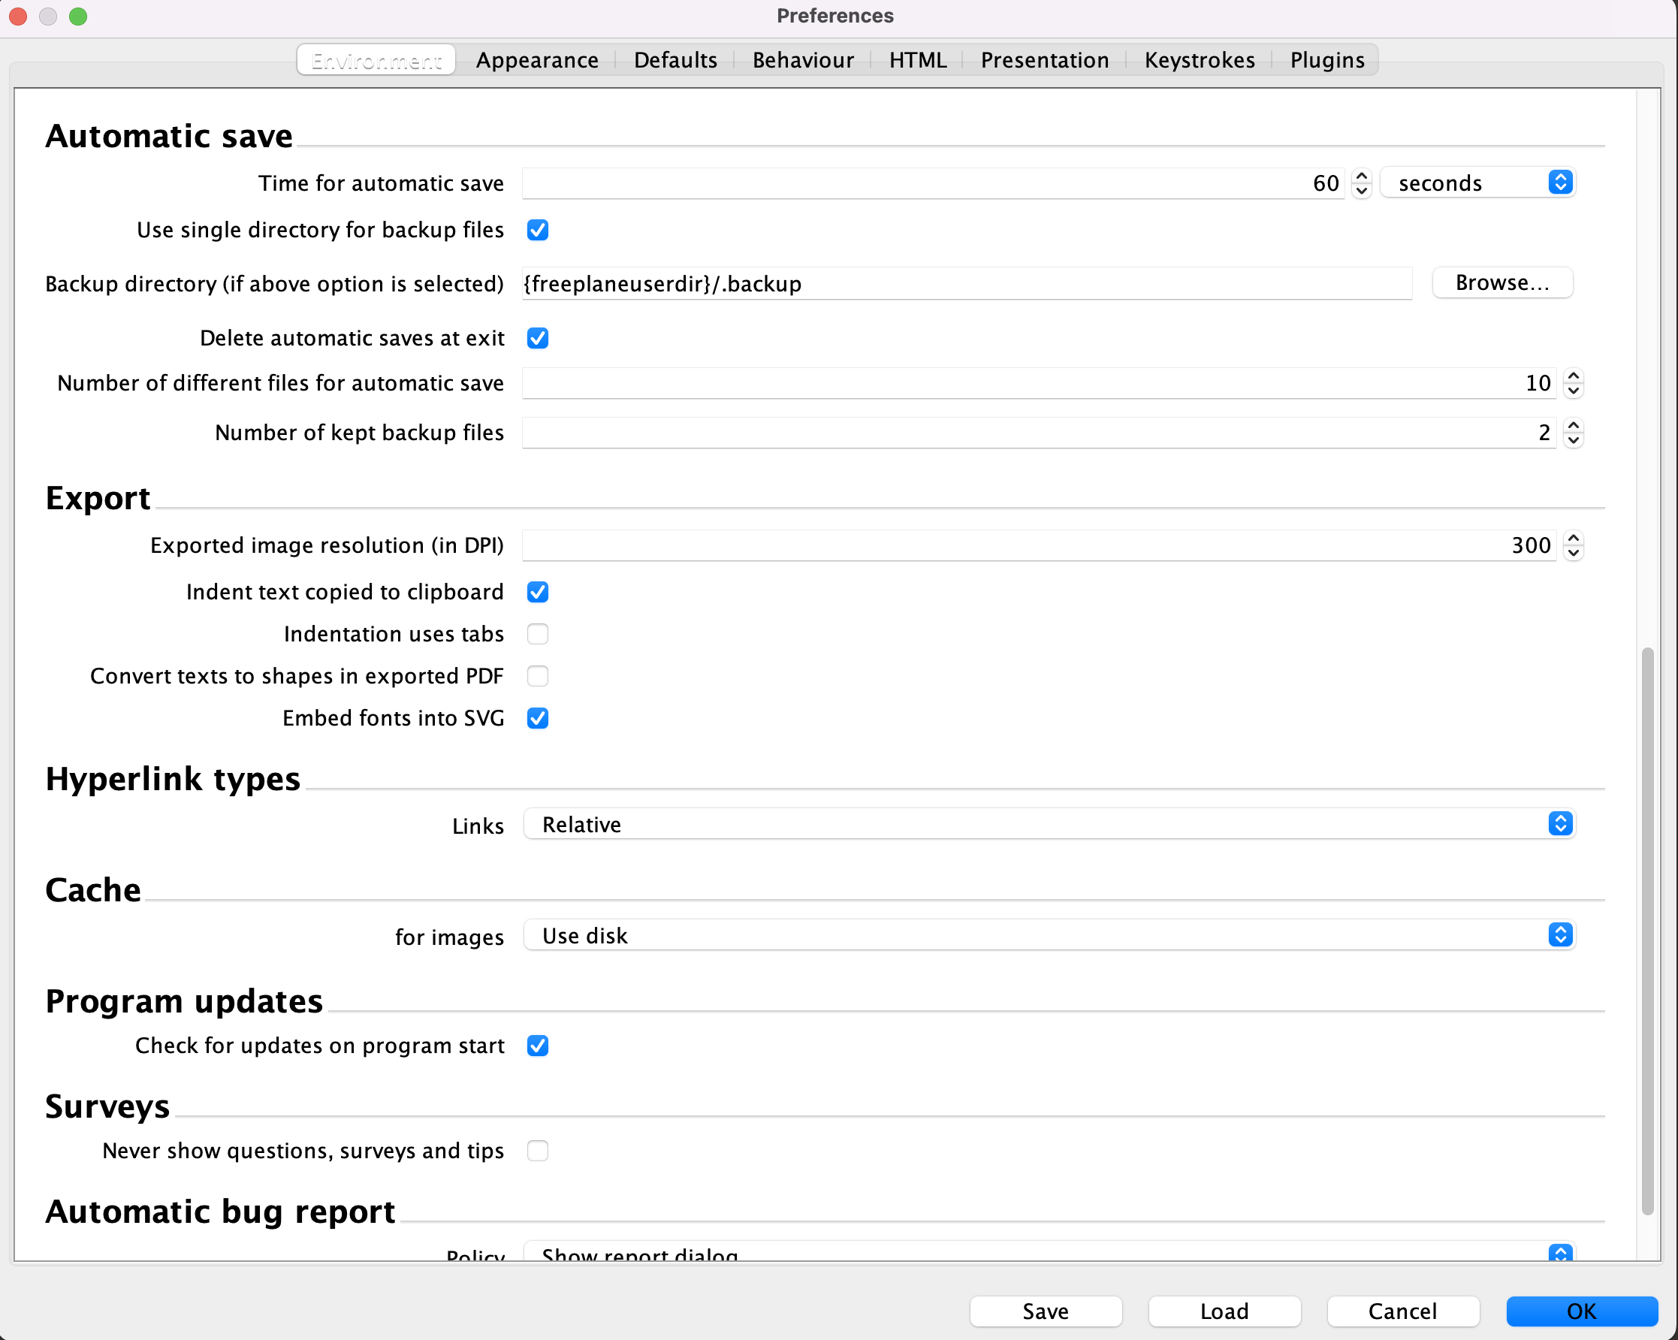This screenshot has height=1340, width=1678.
Task: Open the Plugins tab
Action: click(1327, 60)
